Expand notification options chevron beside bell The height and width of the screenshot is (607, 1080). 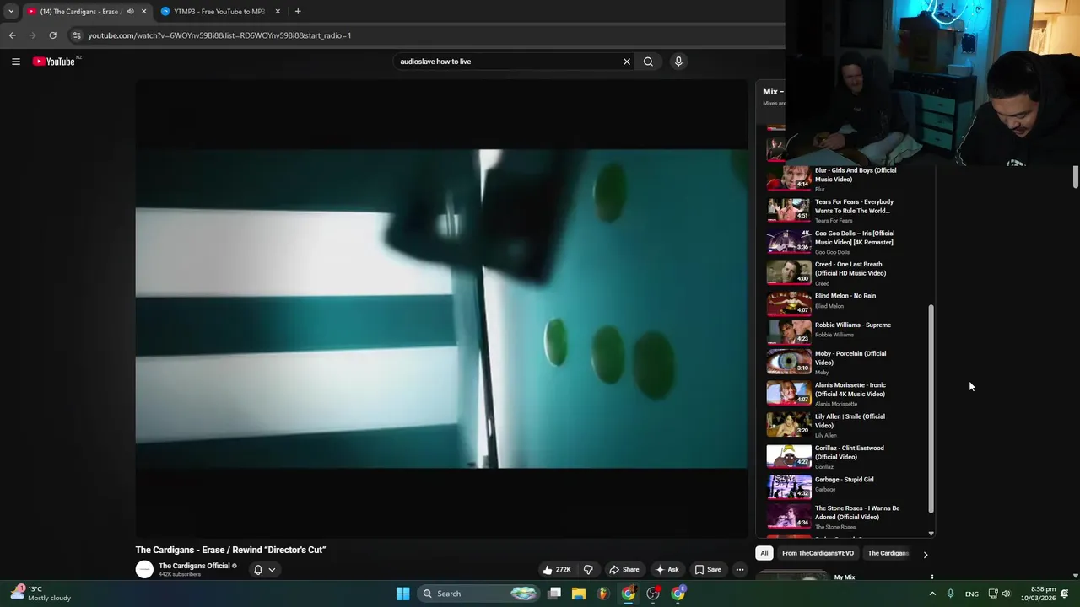pos(272,569)
